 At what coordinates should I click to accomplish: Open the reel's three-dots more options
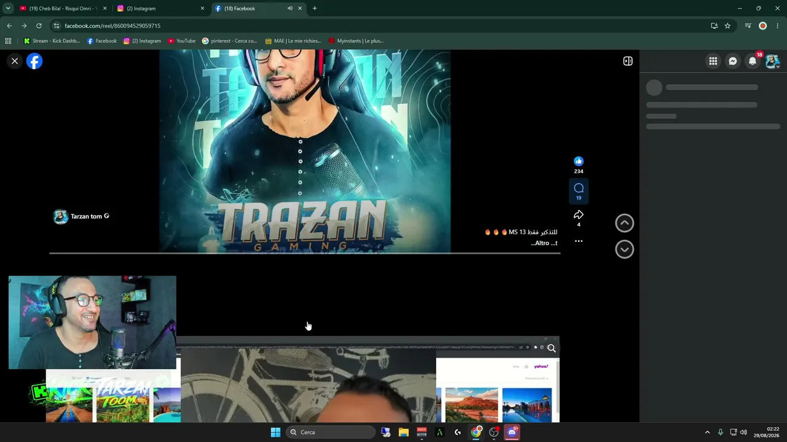pyautogui.click(x=579, y=241)
